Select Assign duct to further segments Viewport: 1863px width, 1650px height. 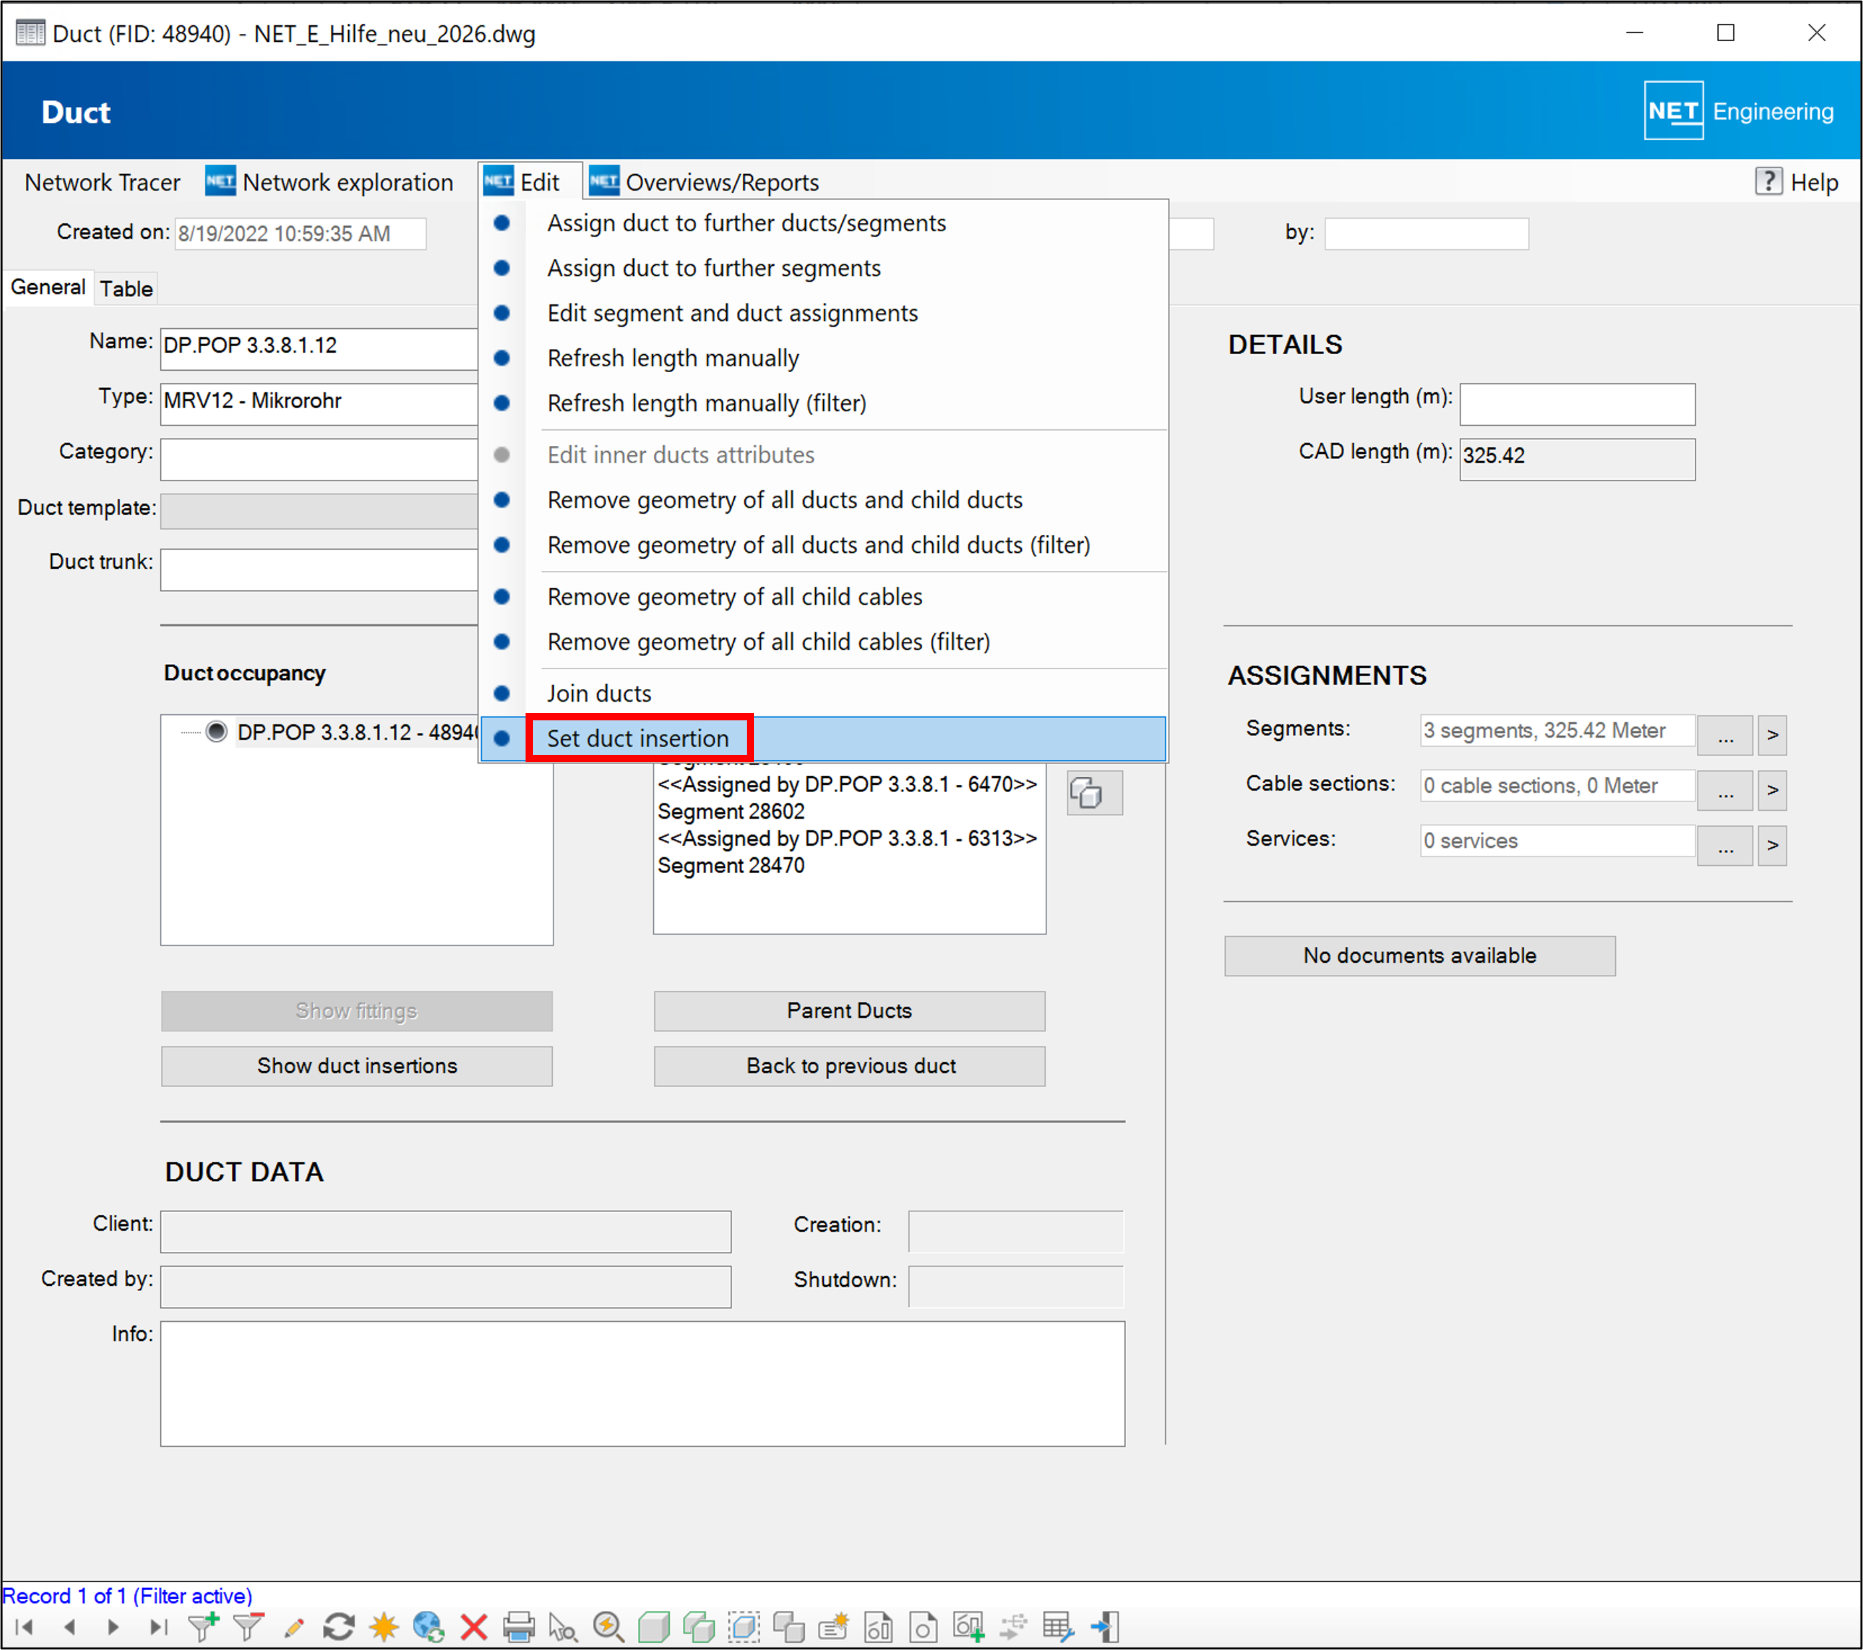[x=823, y=268]
